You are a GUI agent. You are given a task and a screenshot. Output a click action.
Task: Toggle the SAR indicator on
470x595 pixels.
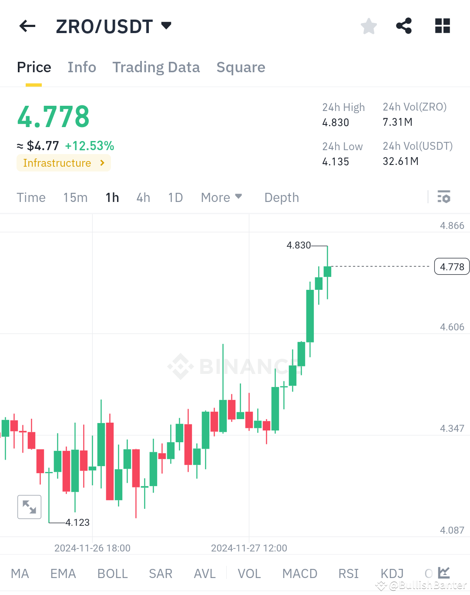click(160, 573)
